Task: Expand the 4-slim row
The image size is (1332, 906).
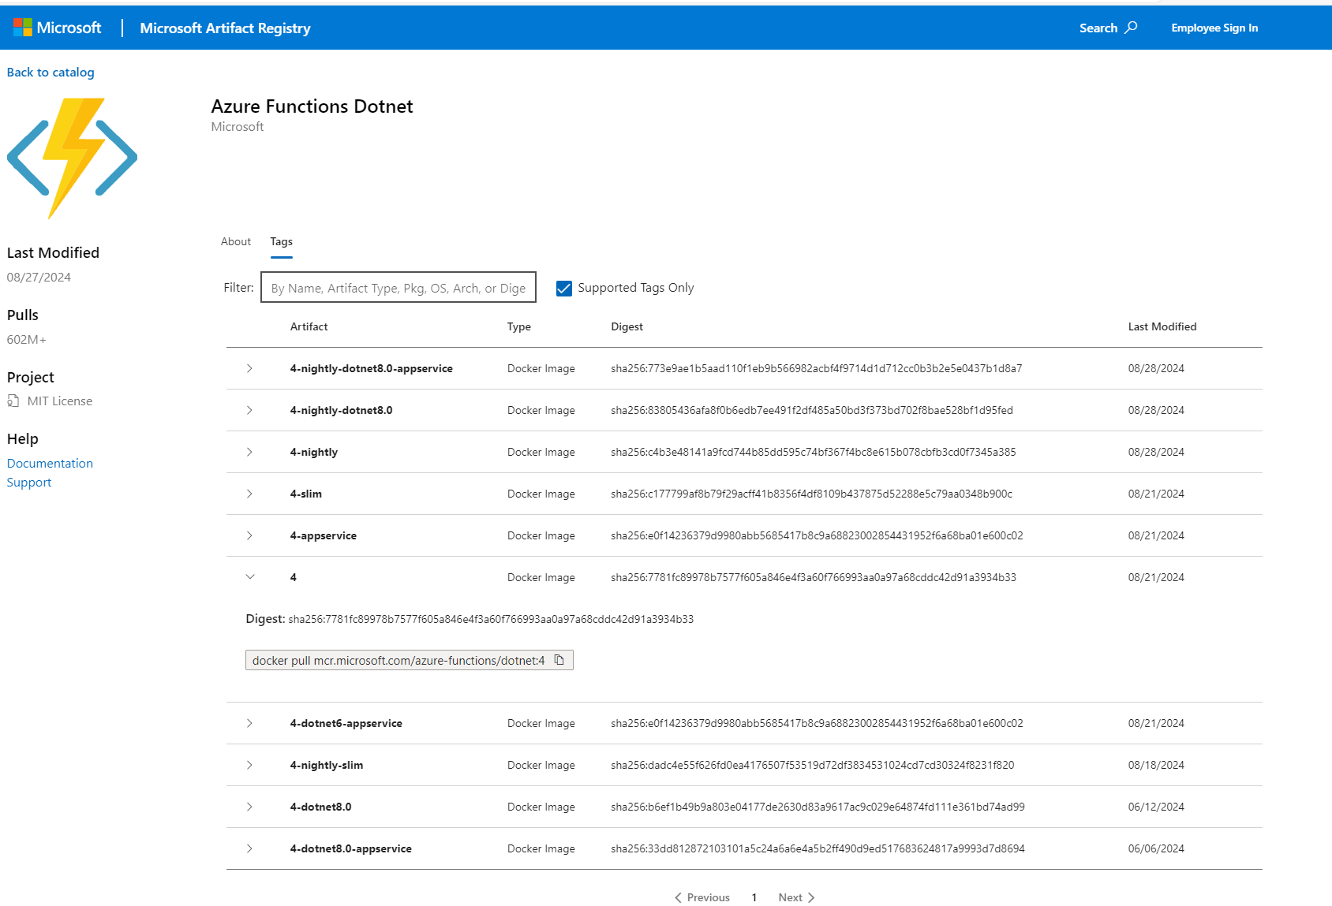Action: (249, 494)
